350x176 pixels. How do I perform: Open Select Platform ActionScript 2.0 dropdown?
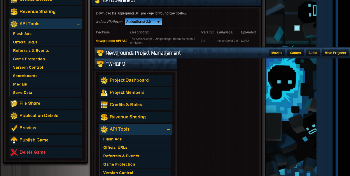(x=143, y=22)
